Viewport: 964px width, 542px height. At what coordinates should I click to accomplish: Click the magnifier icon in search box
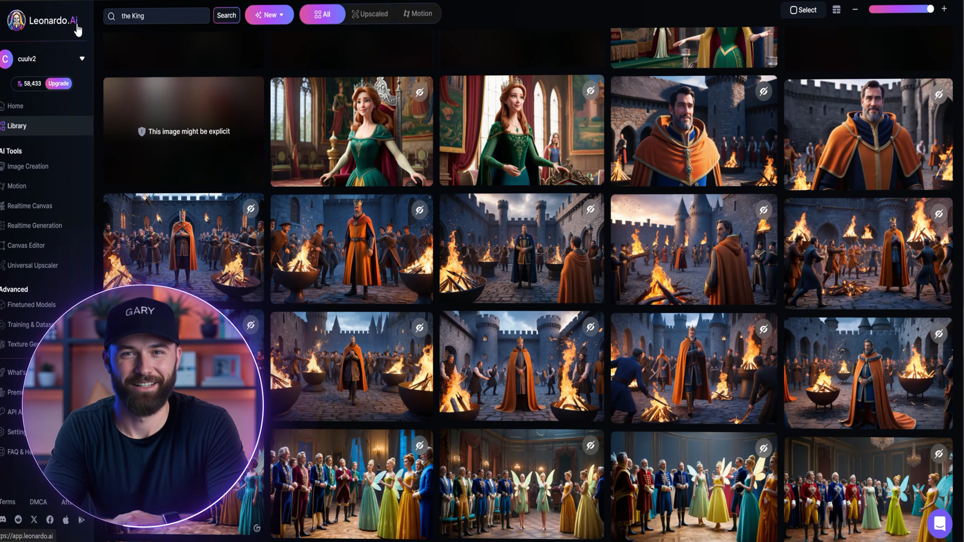111,16
